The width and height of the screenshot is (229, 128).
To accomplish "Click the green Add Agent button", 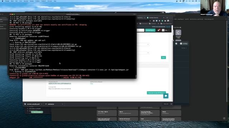I will pyautogui.click(x=150, y=30).
